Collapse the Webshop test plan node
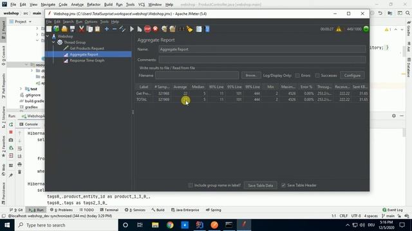This screenshot has height=231, width=412. 48,37
